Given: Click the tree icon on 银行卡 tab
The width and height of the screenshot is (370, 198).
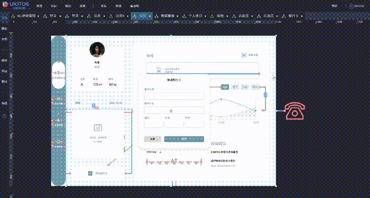Looking at the screenshot, I should (x=284, y=16).
